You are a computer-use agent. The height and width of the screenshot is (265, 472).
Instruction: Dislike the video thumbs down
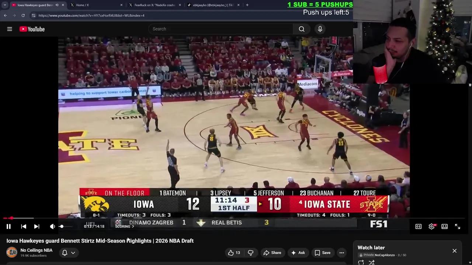250,252
